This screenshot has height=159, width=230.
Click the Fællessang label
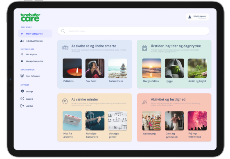pos(149,134)
